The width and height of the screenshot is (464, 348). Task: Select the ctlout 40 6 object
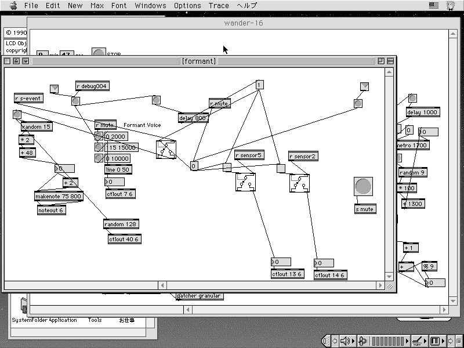click(x=124, y=239)
